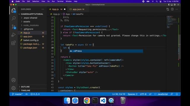Close App.js tab via unsaved dot

pyautogui.click(x=65, y=9)
